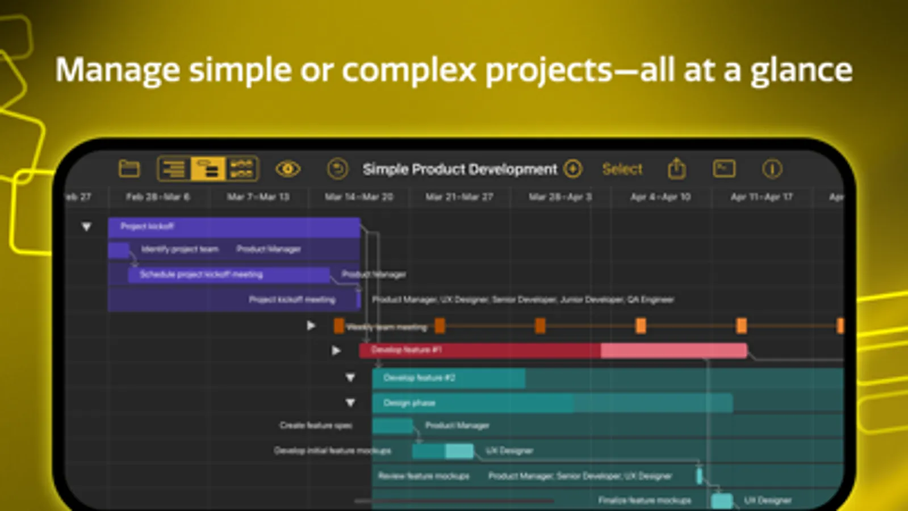
Task: Add a task with the plus icon
Action: [573, 169]
